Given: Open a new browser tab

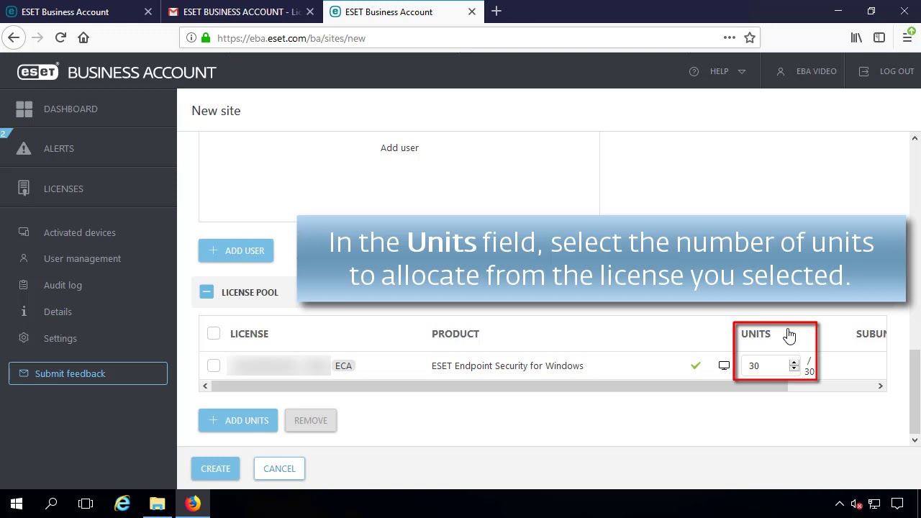Looking at the screenshot, I should point(496,12).
